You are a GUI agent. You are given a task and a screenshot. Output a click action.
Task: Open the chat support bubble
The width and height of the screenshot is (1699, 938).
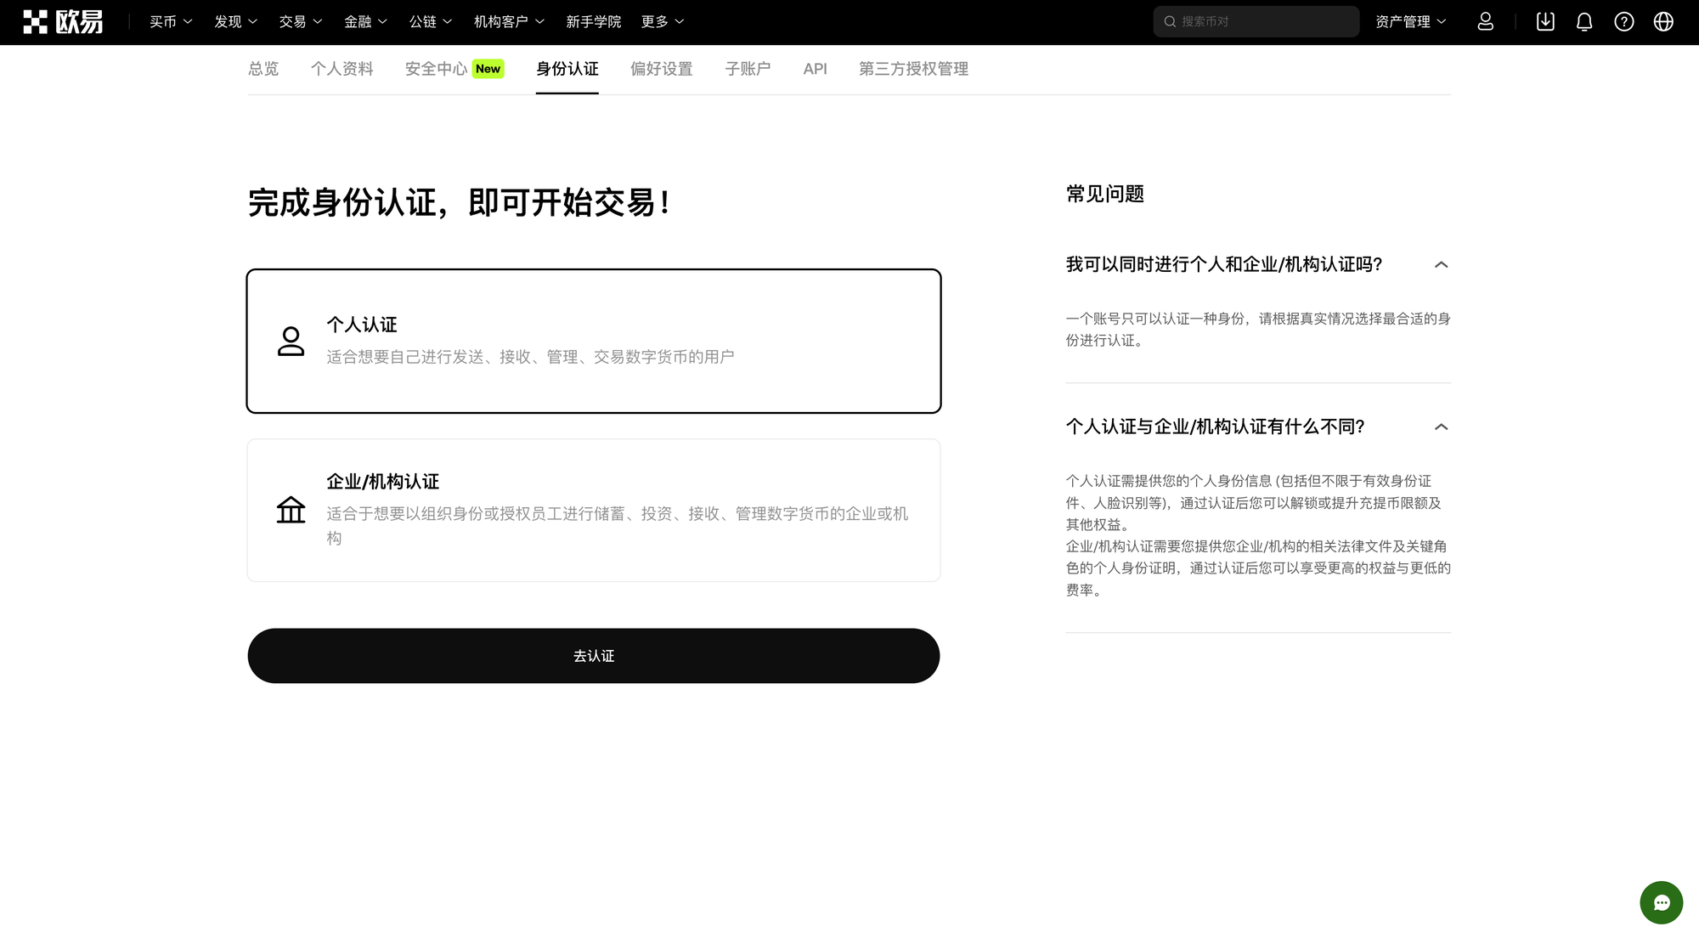[x=1661, y=902]
